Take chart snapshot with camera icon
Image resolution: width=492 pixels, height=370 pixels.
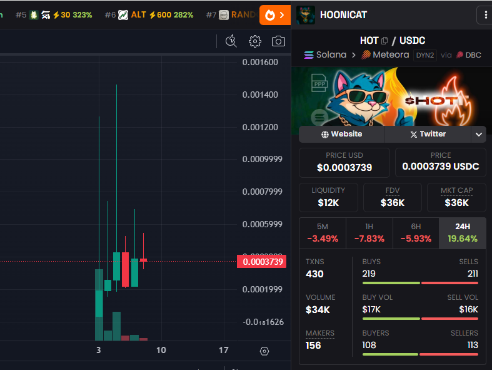pos(278,41)
